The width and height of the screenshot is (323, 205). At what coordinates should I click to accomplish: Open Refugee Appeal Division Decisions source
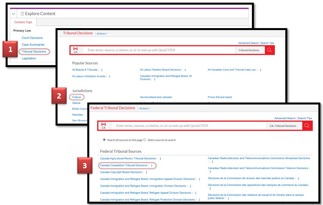(x=145, y=193)
